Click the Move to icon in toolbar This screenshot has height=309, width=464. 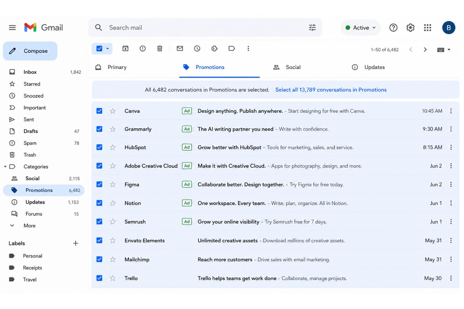click(x=214, y=49)
